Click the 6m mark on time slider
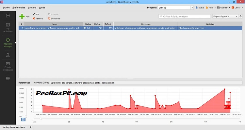The height and width of the screenshot is (130, 245). click(x=137, y=122)
